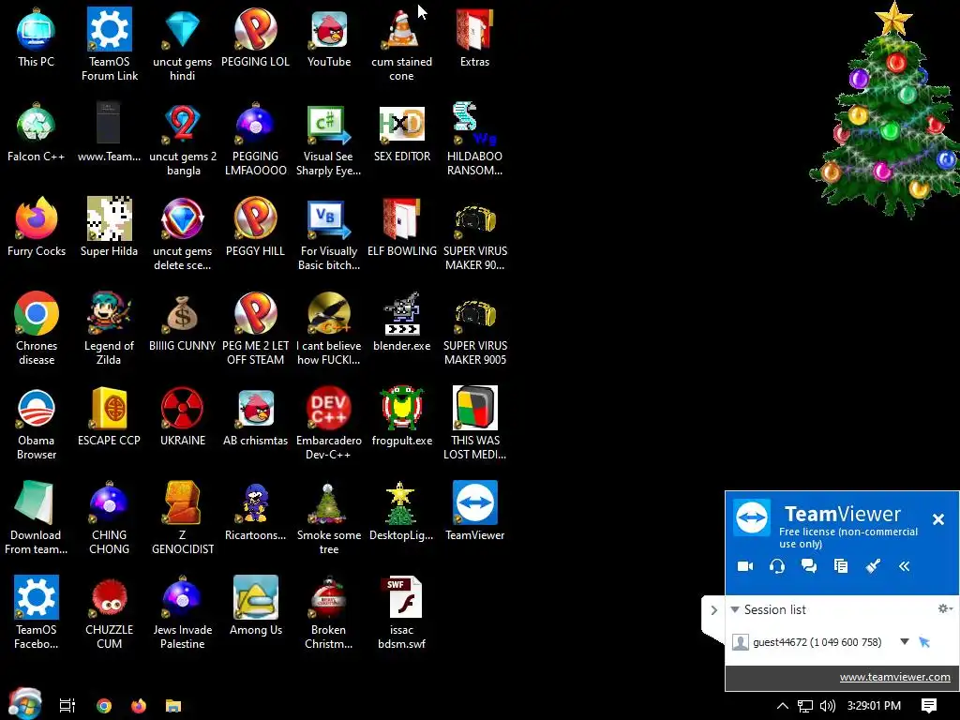Image resolution: width=960 pixels, height=720 pixels.
Task: Select PEGGY HILL desktop icon
Action: (x=255, y=227)
